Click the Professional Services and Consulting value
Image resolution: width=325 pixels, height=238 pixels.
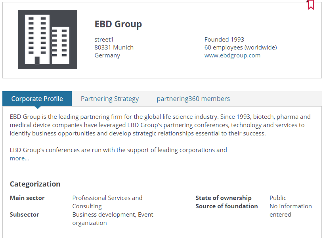pos(107,202)
